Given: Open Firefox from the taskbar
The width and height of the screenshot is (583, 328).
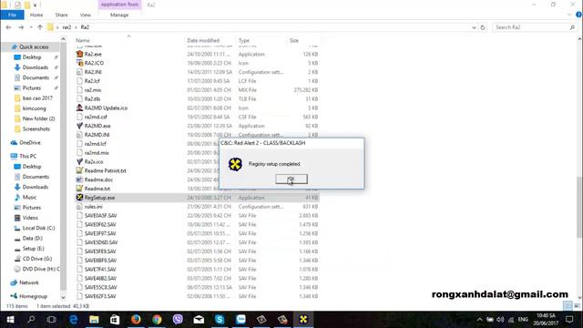Looking at the screenshot, I should click(136, 320).
